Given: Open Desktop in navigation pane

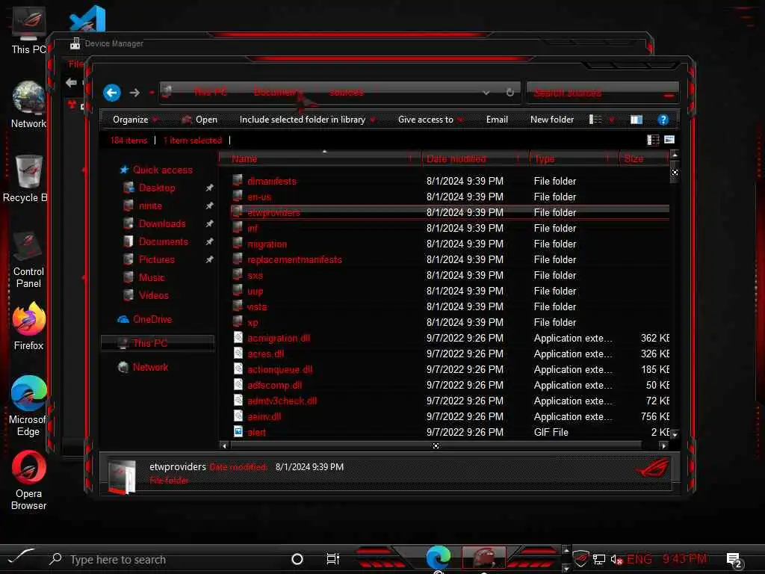Looking at the screenshot, I should click(x=157, y=188).
